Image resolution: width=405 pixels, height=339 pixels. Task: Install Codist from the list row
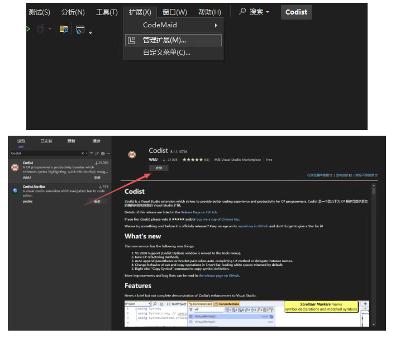coord(97,178)
